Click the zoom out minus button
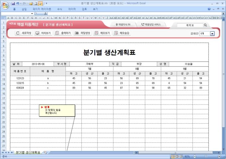 (x=194, y=156)
